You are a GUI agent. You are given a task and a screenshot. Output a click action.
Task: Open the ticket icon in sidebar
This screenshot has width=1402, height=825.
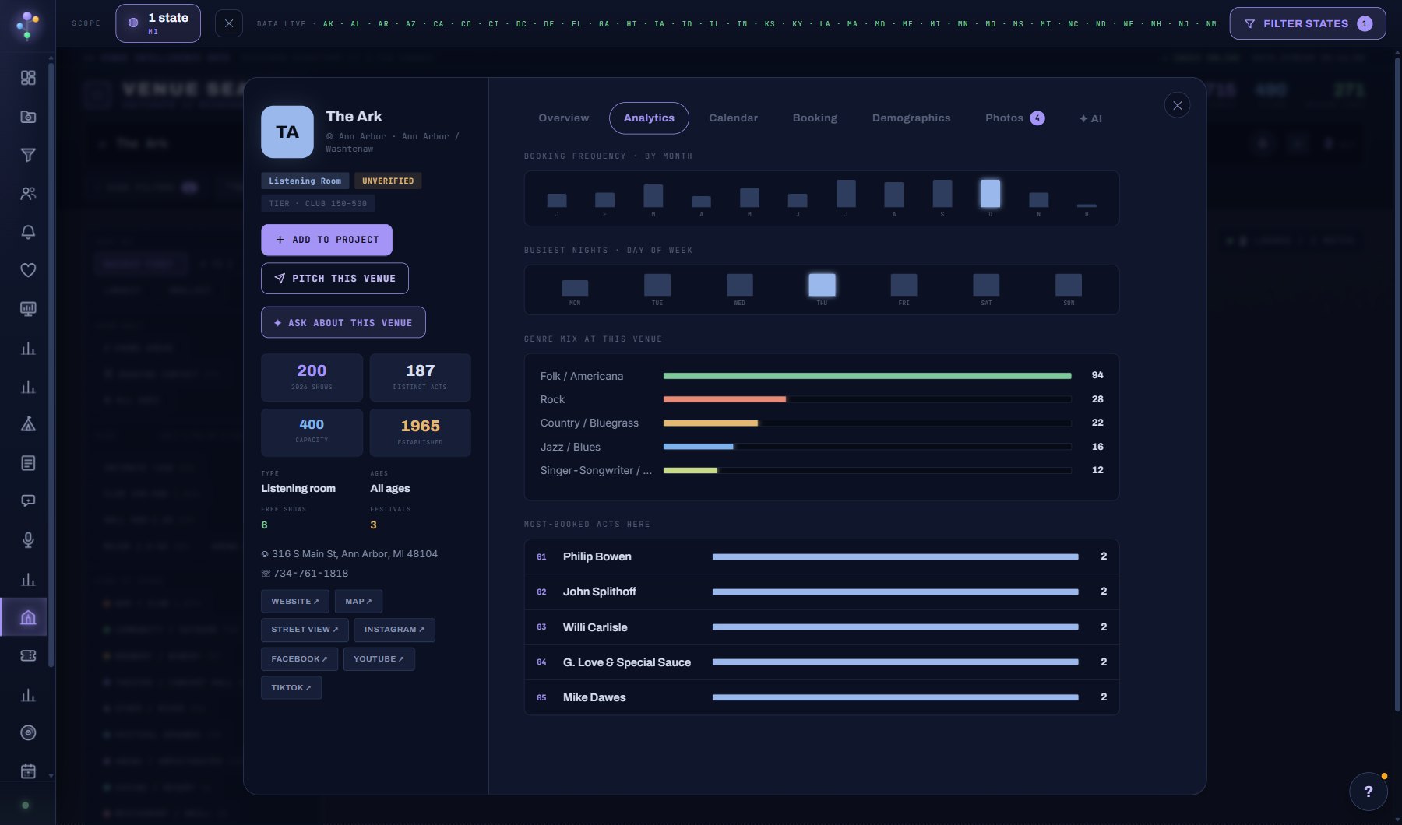coord(28,656)
